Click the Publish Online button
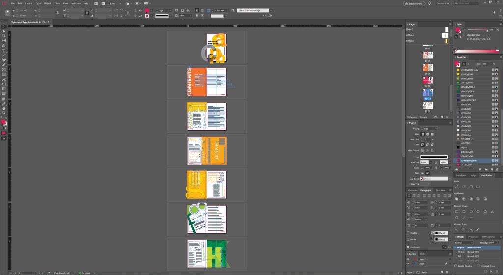The height and width of the screenshot is (275, 503). tap(414, 4)
